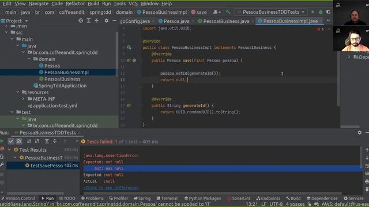Open Problems tool window

click(x=92, y=198)
